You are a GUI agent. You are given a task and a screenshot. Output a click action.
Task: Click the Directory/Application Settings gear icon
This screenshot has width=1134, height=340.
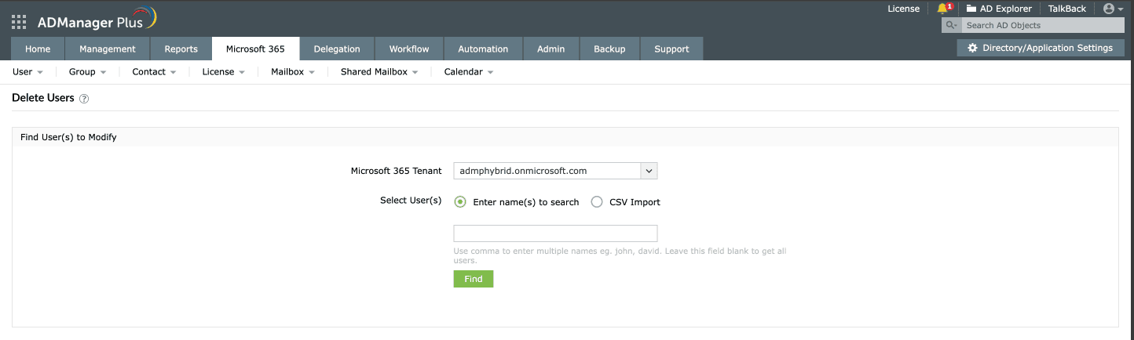972,48
